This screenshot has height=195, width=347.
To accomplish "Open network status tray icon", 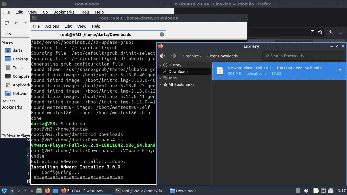I will point(323,191).
